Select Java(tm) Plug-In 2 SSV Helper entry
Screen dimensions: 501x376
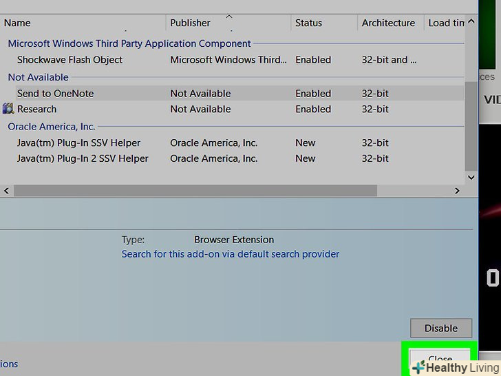click(x=83, y=158)
